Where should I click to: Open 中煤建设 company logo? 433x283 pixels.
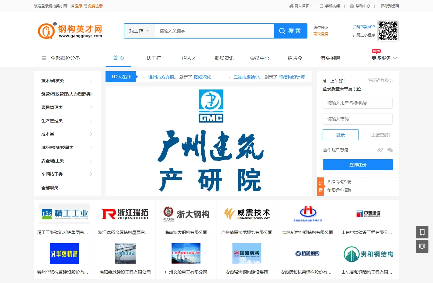pos(369,214)
